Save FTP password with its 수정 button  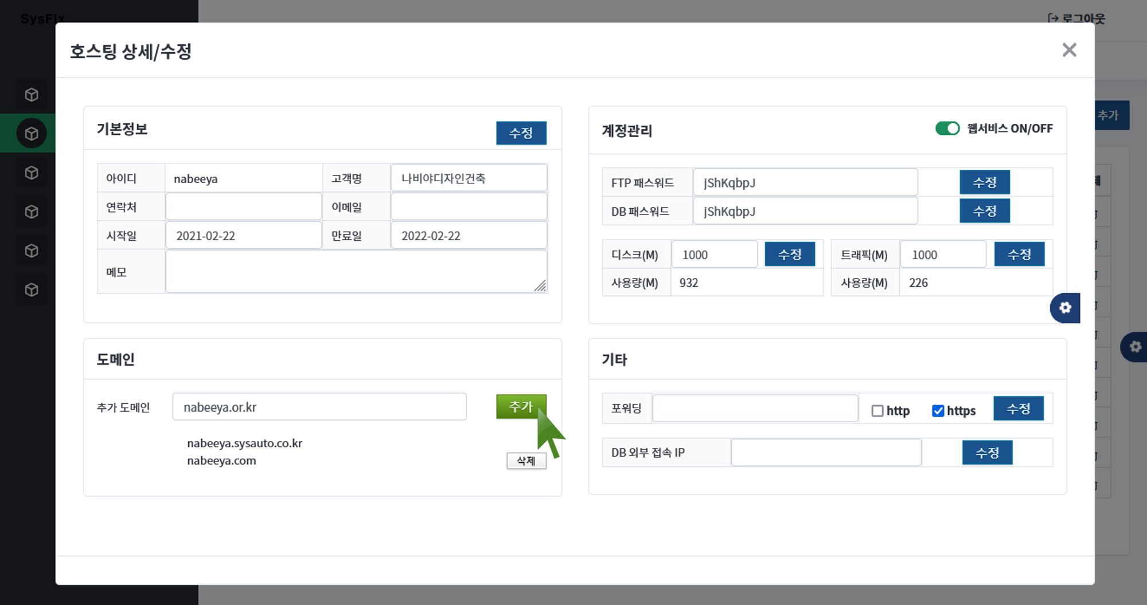984,182
